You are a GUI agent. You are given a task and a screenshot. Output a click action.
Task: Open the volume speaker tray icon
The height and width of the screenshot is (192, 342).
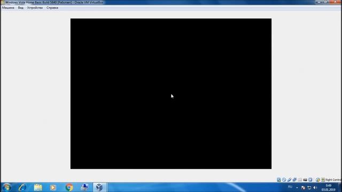pos(315,187)
